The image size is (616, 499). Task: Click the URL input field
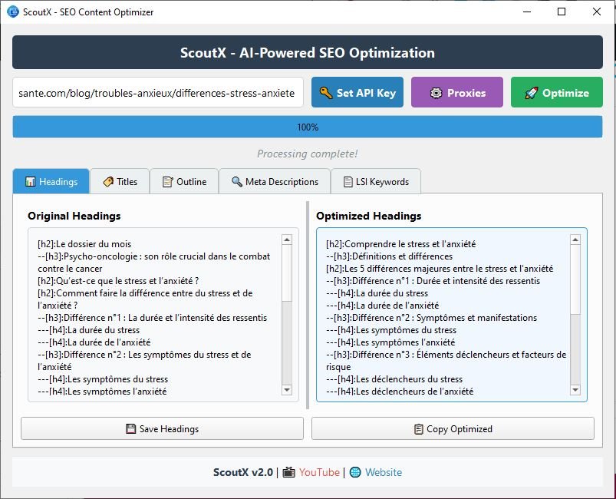coord(158,93)
